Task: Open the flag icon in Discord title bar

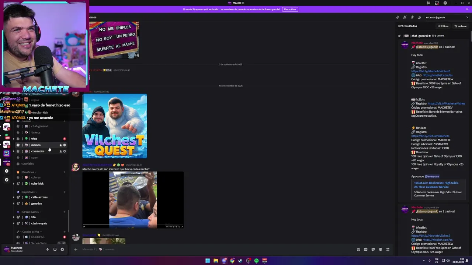Action: [428, 3]
